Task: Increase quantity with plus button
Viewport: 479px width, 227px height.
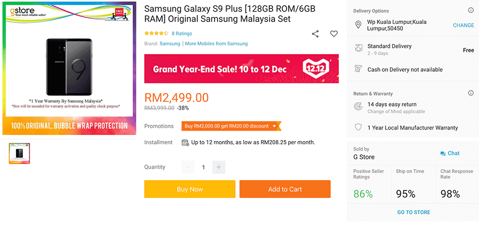Action: (219, 167)
